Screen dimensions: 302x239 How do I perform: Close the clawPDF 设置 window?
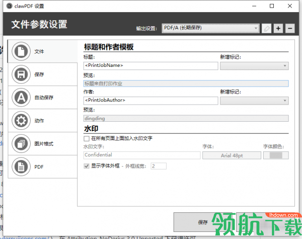click(x=290, y=6)
